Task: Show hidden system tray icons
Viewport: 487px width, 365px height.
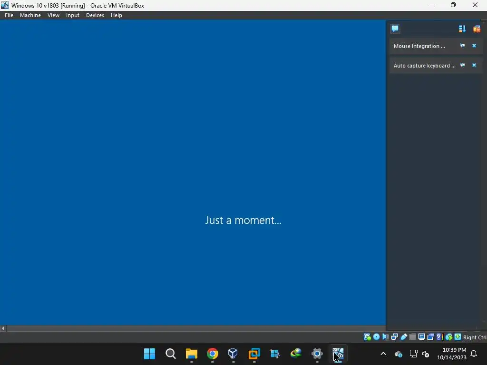Action: [383, 354]
